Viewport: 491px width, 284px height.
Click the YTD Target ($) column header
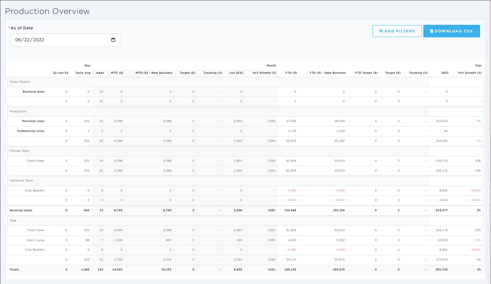366,73
